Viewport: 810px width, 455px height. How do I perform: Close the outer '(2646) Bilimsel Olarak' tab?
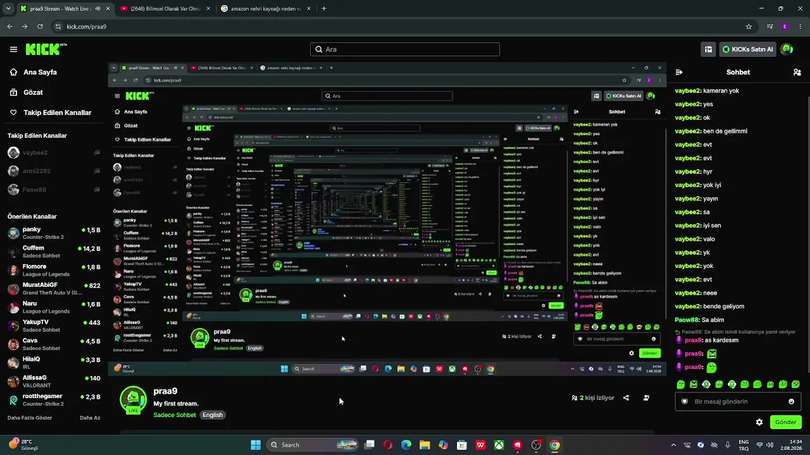coord(209,9)
